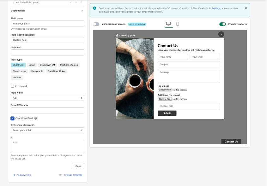Select Checkboxes input type
Image resolution: width=267 pixels, height=186 pixels.
coord(19,71)
